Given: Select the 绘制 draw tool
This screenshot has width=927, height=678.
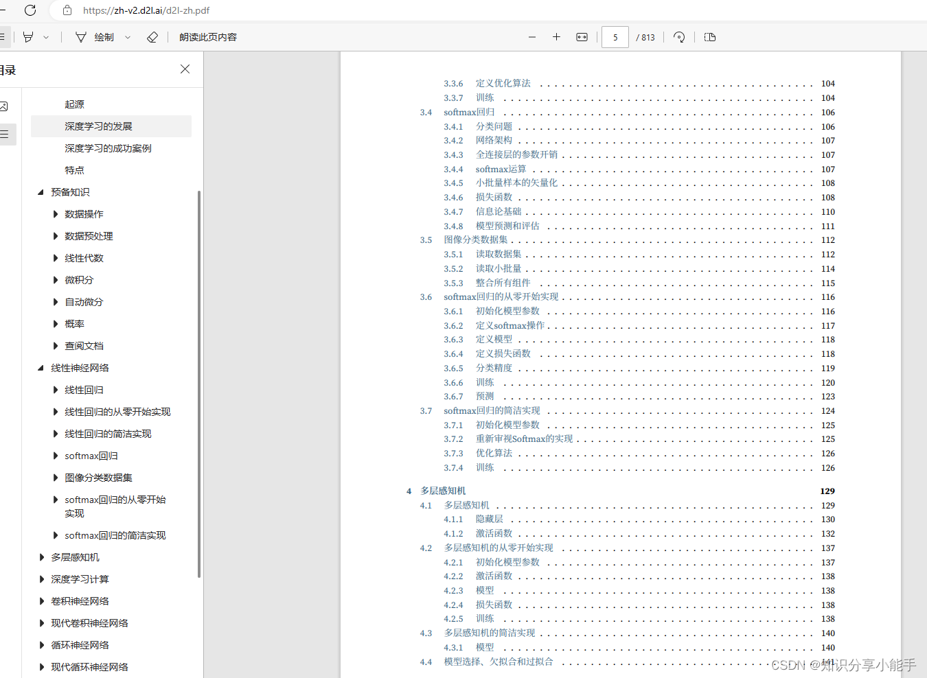Looking at the screenshot, I should coord(95,37).
